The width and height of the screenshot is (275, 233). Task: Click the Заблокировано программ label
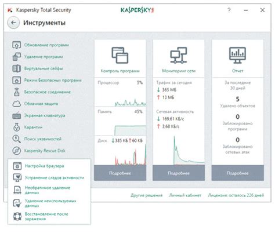point(237,126)
